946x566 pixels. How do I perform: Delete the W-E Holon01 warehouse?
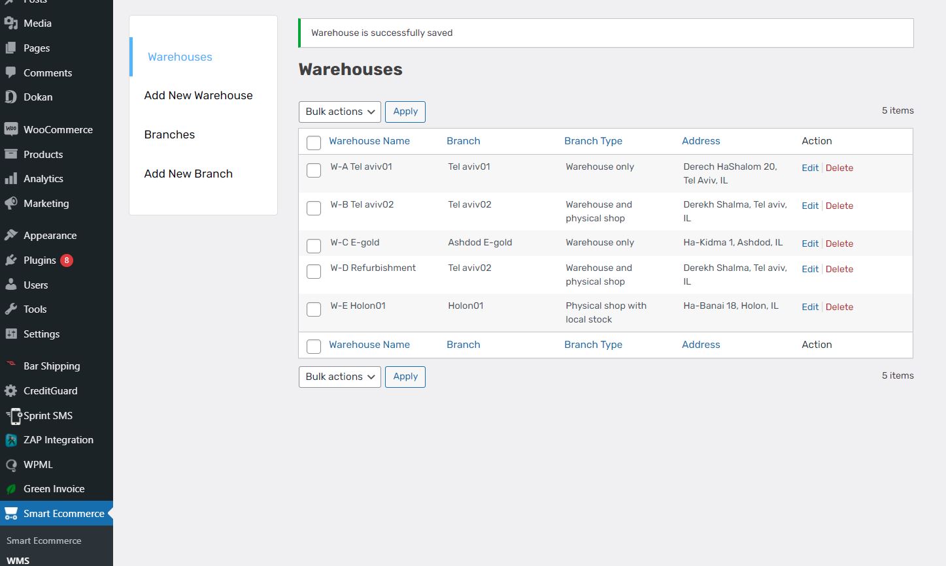(839, 307)
